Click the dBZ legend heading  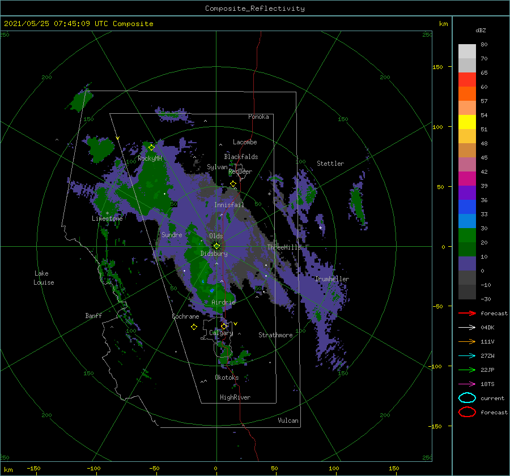coord(481,30)
